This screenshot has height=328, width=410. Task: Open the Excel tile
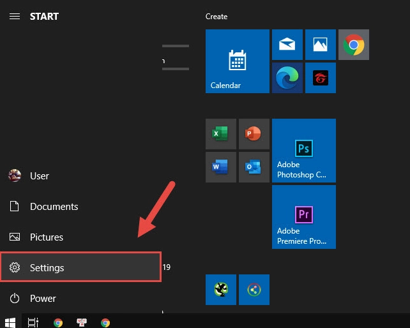220,134
